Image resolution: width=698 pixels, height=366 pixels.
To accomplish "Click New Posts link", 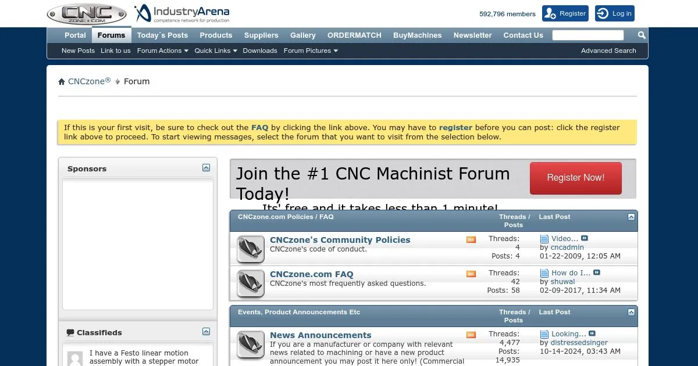I will 78,51.
